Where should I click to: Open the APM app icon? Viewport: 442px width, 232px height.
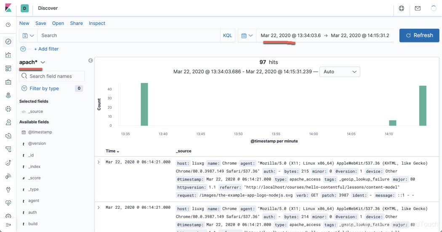coord(8,149)
